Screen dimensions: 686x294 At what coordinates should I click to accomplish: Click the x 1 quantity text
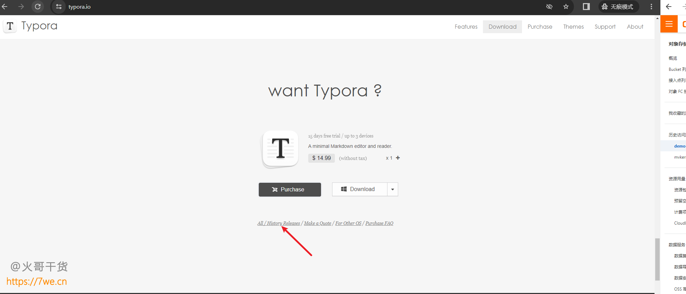tap(389, 158)
